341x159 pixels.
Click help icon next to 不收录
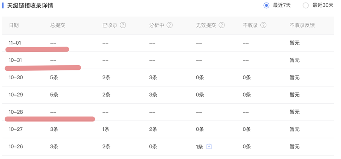[263, 25]
